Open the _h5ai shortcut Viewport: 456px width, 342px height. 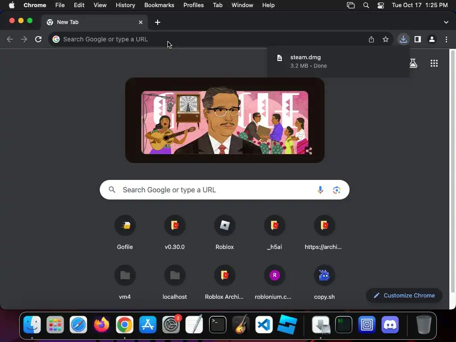point(274,232)
